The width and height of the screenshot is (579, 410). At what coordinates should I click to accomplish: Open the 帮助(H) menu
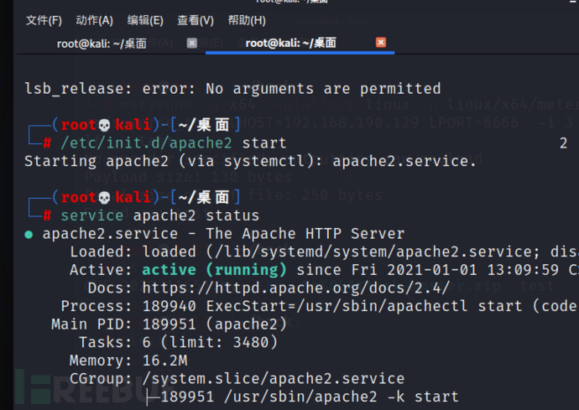(247, 19)
